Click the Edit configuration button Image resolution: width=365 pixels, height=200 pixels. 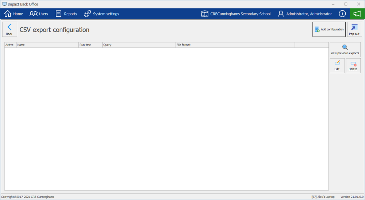pos(337,66)
